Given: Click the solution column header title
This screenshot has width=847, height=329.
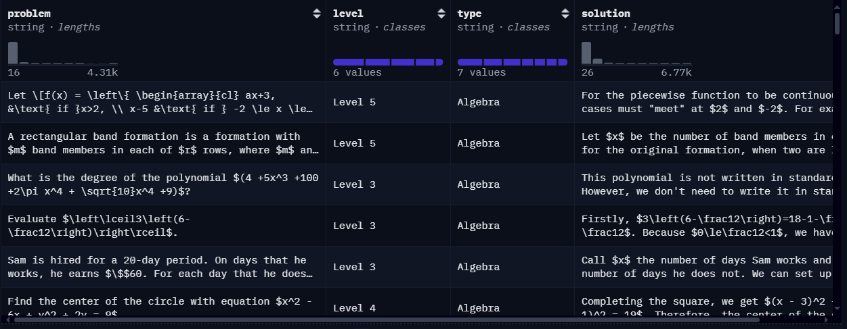Looking at the screenshot, I should pos(605,14).
